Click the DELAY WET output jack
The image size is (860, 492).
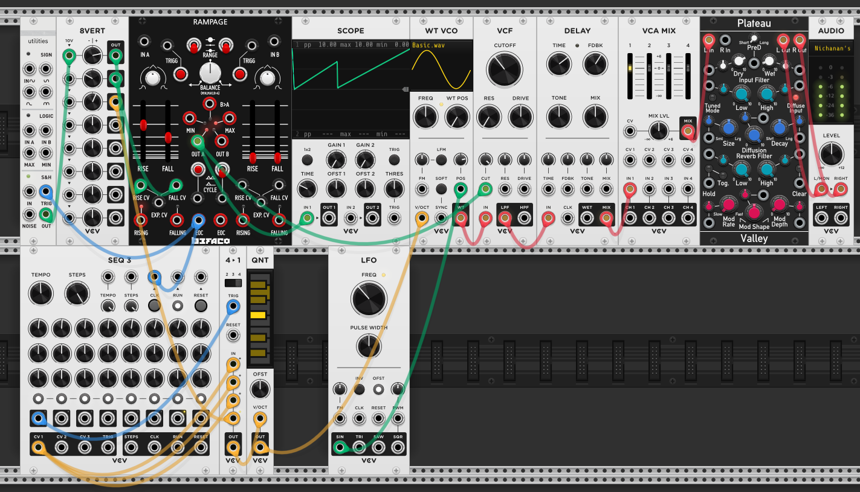click(587, 219)
